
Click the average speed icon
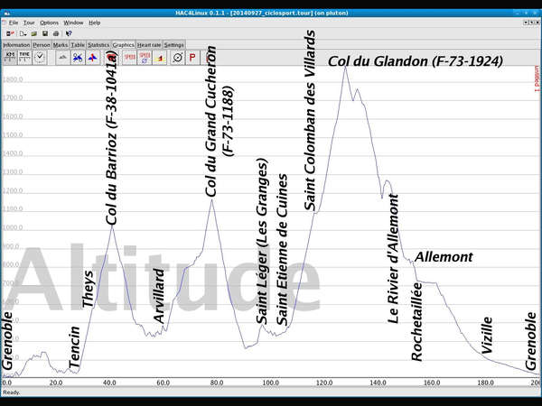pyautogui.click(x=145, y=56)
